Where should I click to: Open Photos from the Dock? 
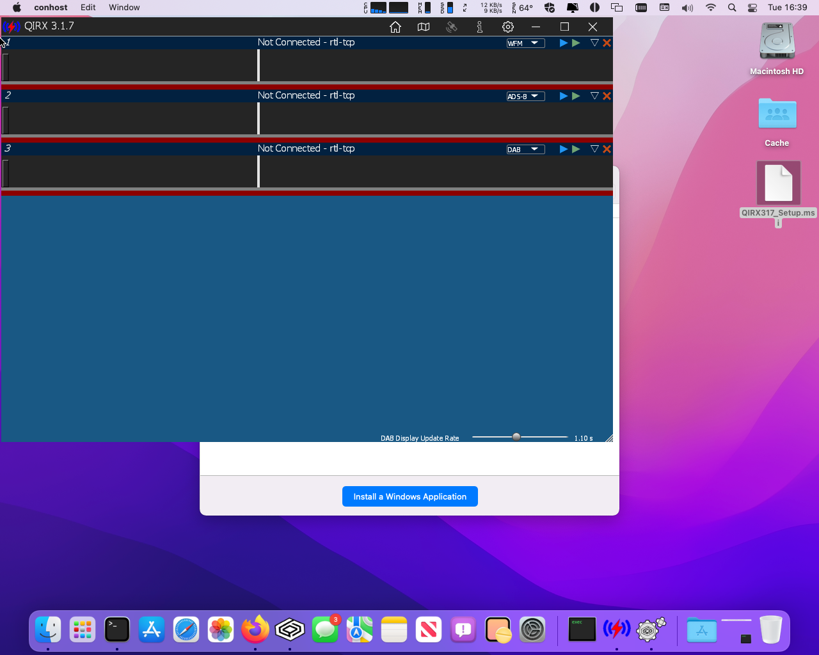tap(221, 630)
